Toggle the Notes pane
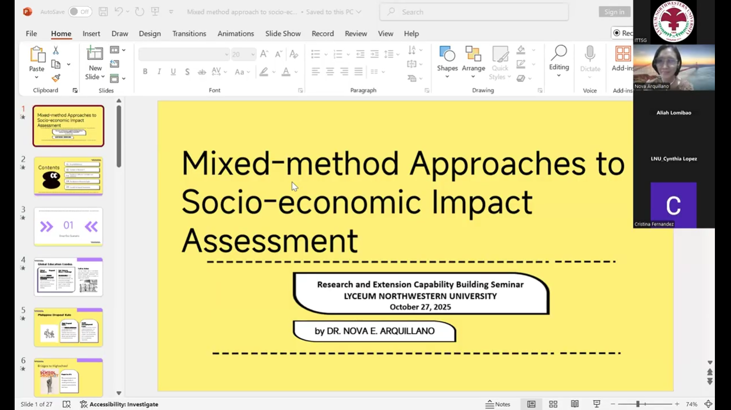The width and height of the screenshot is (731, 410). 498,404
